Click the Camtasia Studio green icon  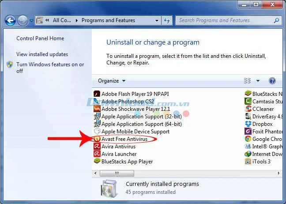[248, 101]
